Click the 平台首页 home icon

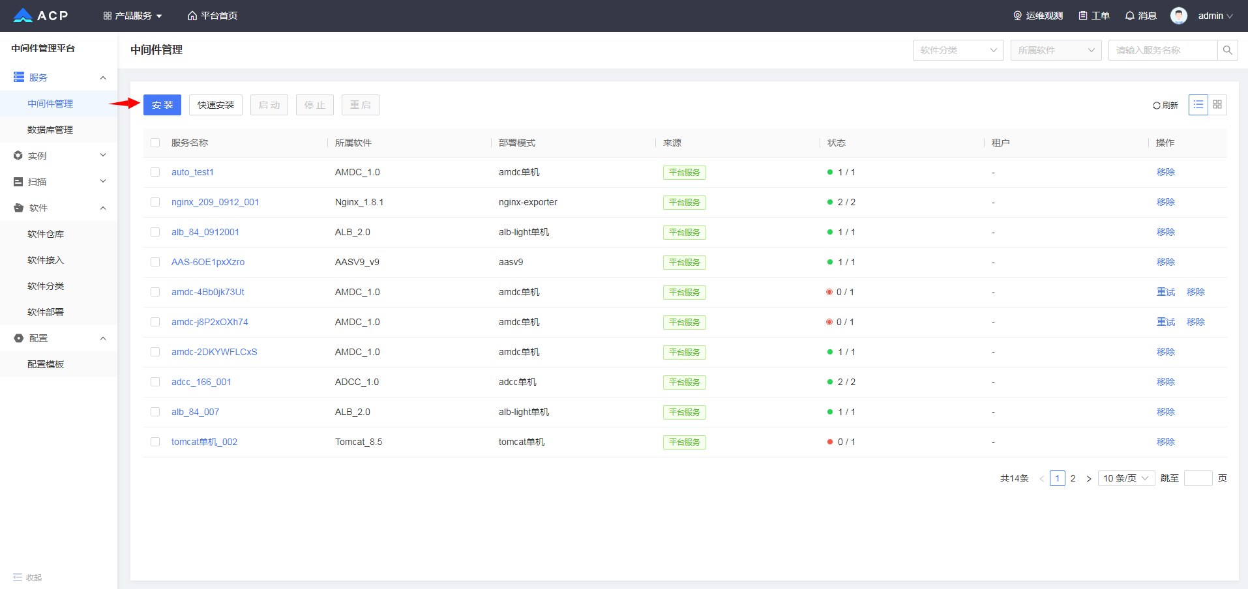[x=192, y=16]
